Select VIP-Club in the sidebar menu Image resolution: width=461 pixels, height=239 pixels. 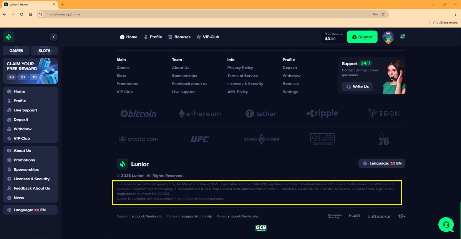[x=22, y=138]
